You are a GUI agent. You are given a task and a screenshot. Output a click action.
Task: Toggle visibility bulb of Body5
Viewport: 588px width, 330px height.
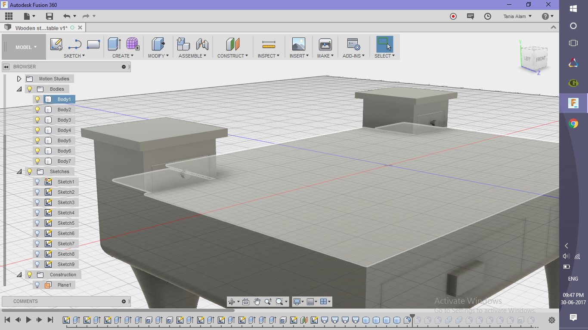pos(37,141)
